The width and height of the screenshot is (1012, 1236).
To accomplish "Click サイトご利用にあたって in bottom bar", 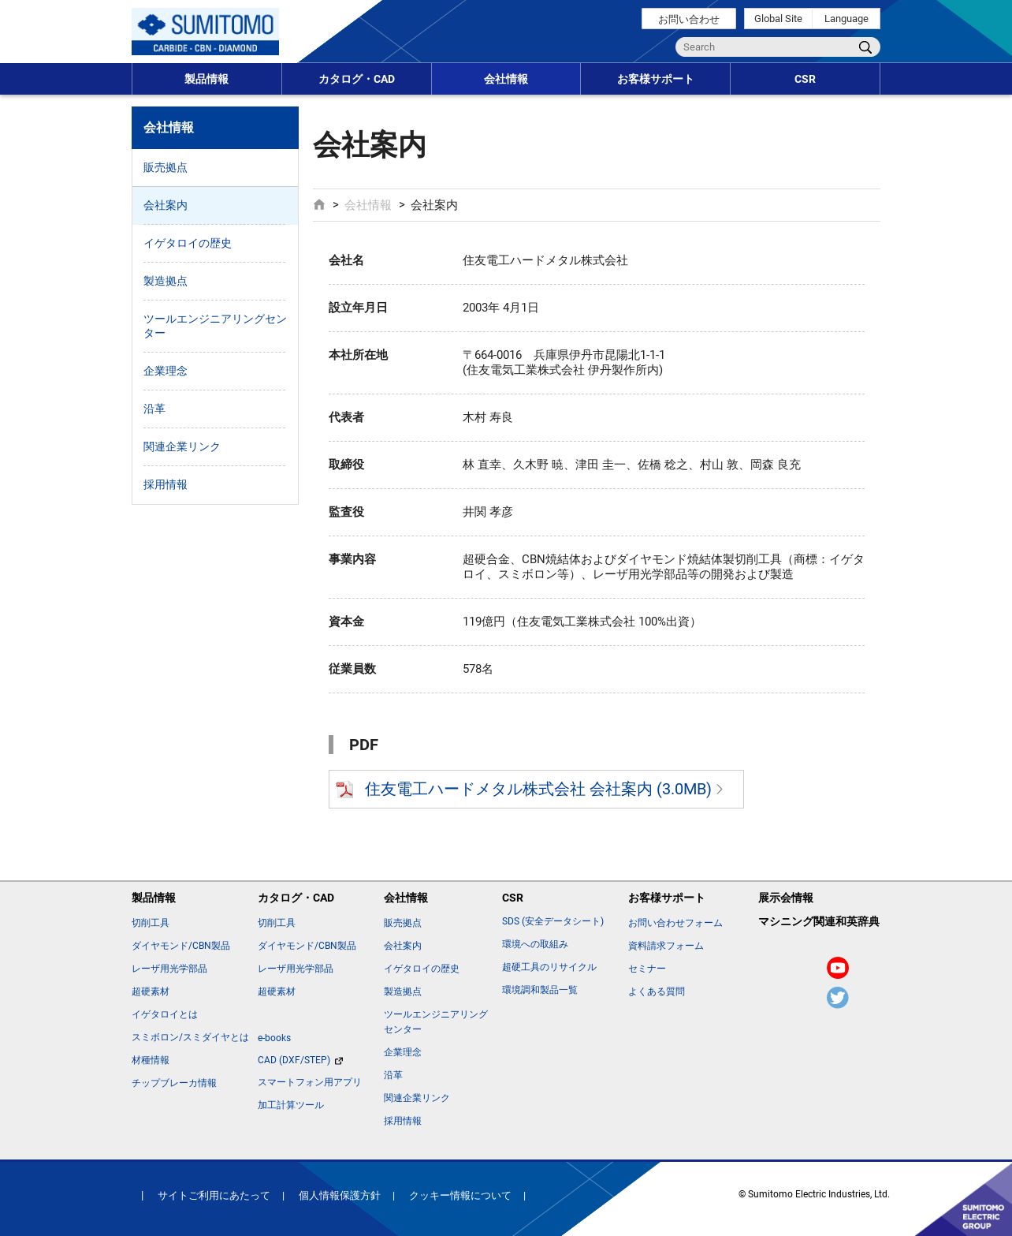I will (214, 1196).
